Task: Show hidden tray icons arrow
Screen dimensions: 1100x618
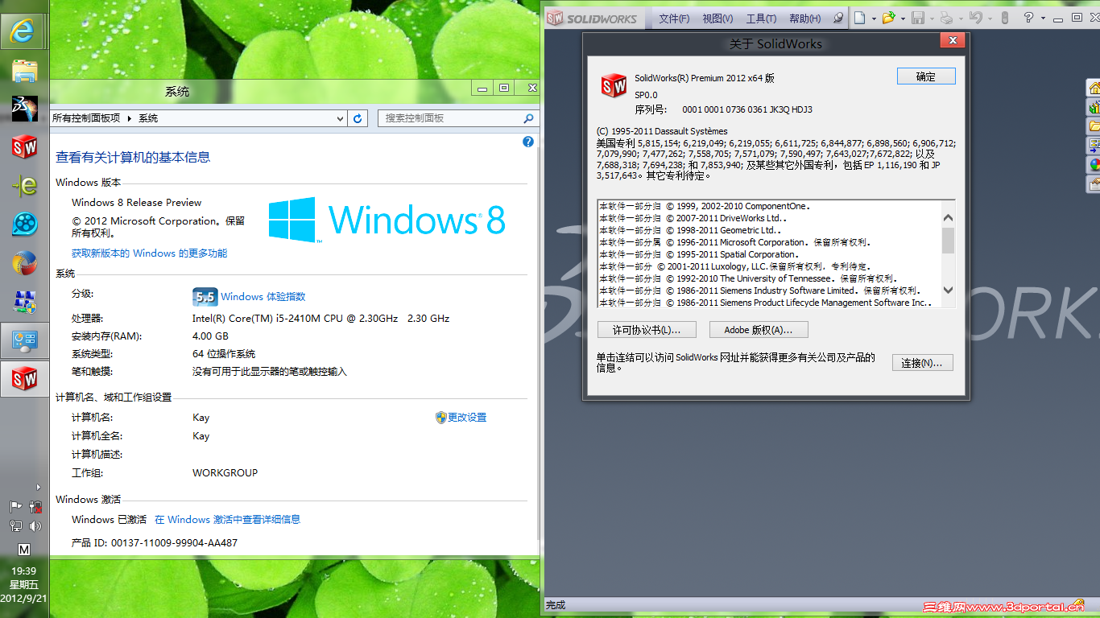Action: tap(38, 487)
